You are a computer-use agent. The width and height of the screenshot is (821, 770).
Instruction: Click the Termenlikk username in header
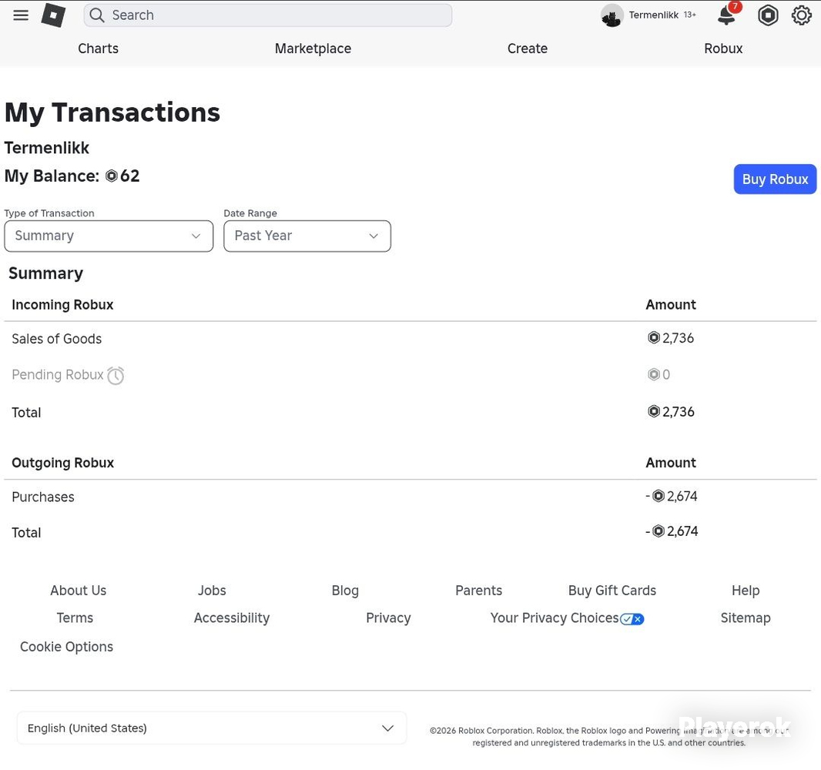653,15
